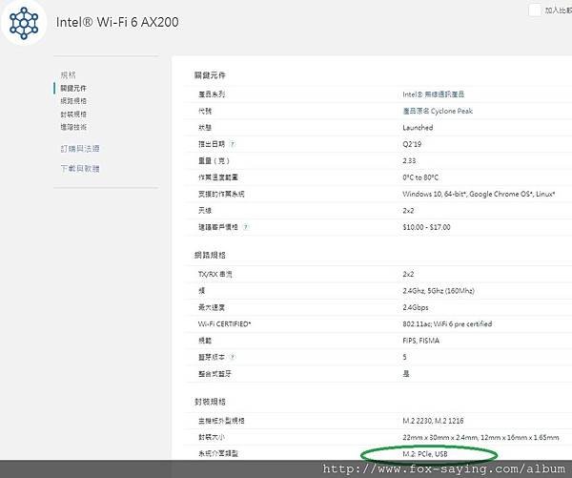Viewport: 572px width, 478px height.
Task: Click the 關鍵元件 section heading in main panel
Action: point(210,75)
